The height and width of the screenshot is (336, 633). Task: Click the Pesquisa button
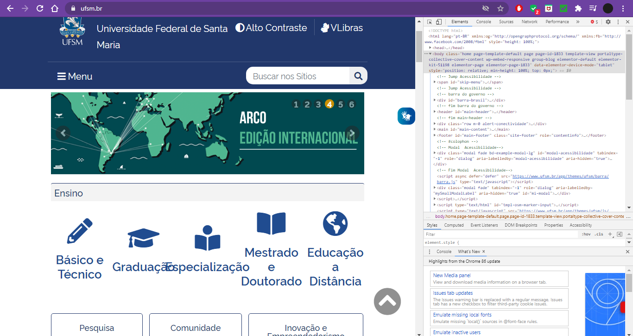pyautogui.click(x=97, y=328)
